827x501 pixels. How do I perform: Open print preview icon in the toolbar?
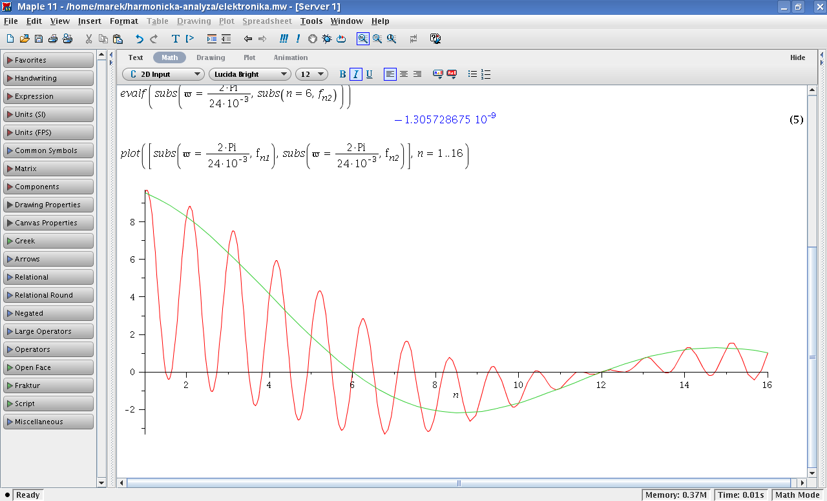click(67, 39)
